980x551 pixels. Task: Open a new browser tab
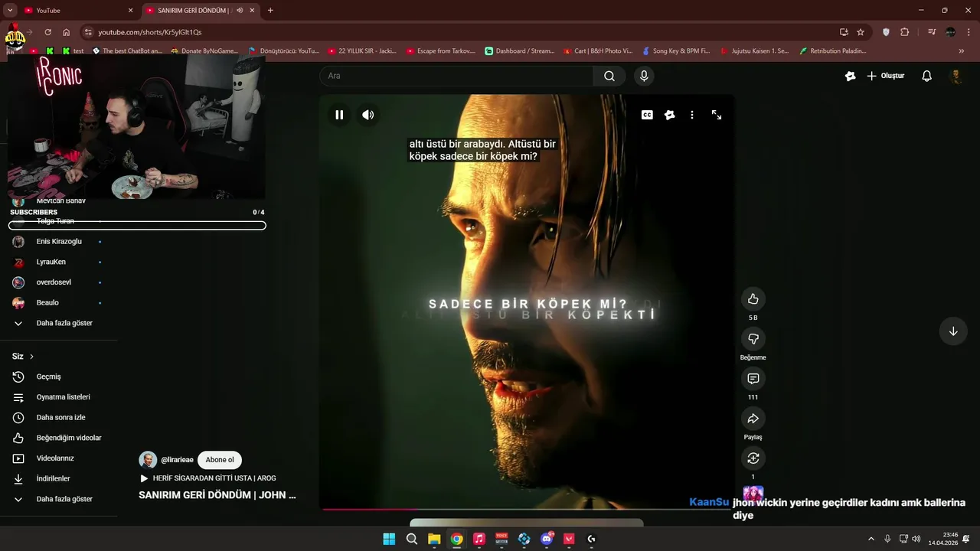click(x=270, y=11)
